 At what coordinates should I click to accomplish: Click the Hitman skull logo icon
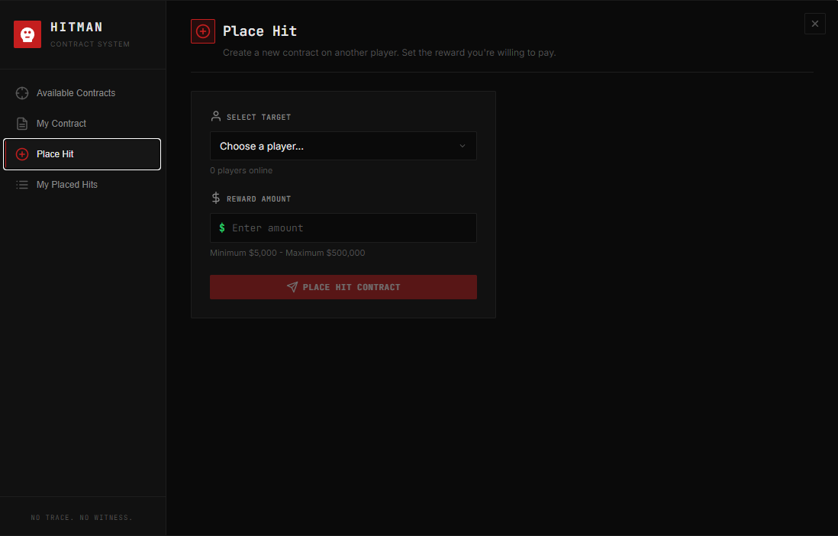point(27,34)
